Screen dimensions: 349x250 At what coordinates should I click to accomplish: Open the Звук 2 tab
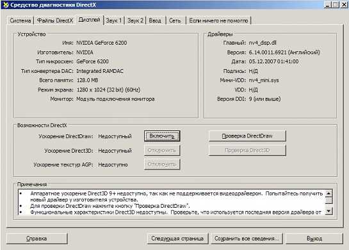(135, 20)
